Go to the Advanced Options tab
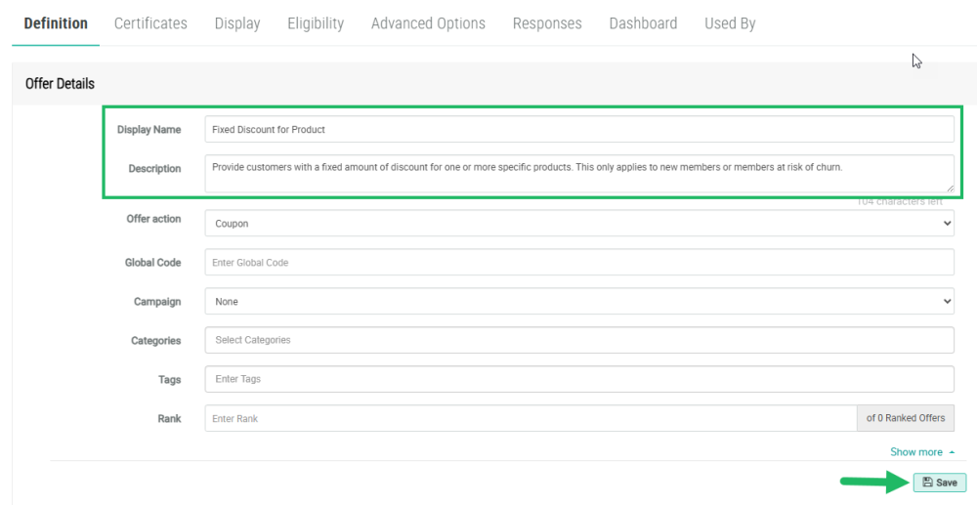Screen dimensions: 977x505 pos(428,23)
